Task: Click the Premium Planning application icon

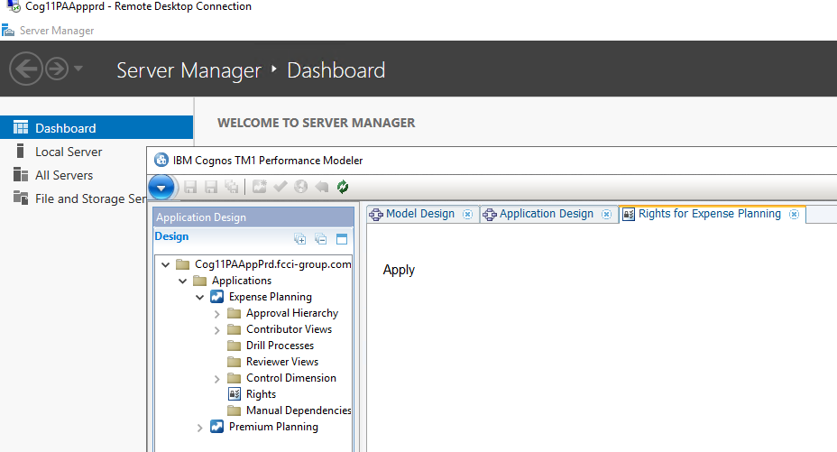Action: 216,427
